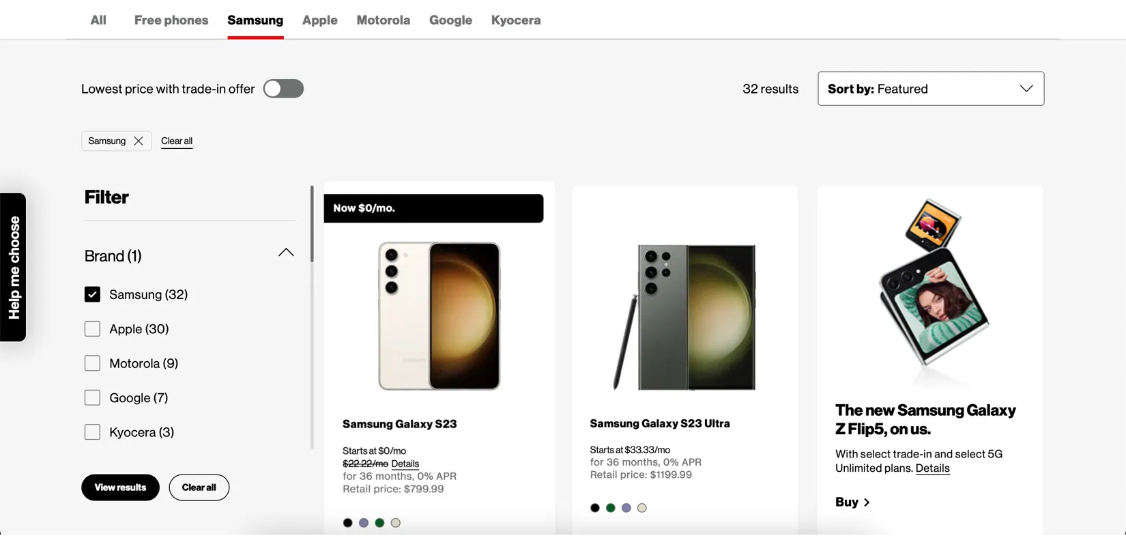Collapse the Brand filter section
The image size is (1126, 538).
click(286, 253)
